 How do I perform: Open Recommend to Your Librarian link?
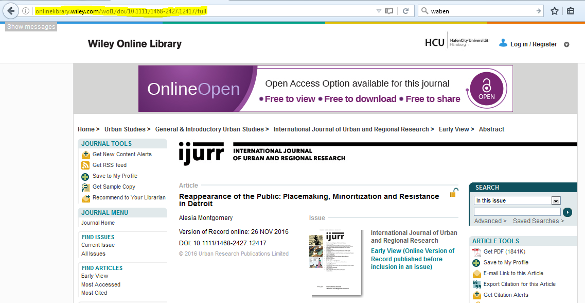click(129, 198)
